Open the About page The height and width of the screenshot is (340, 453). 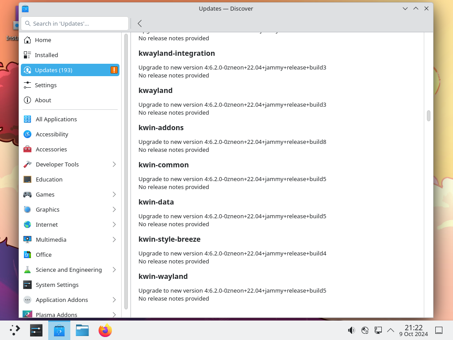point(70,100)
